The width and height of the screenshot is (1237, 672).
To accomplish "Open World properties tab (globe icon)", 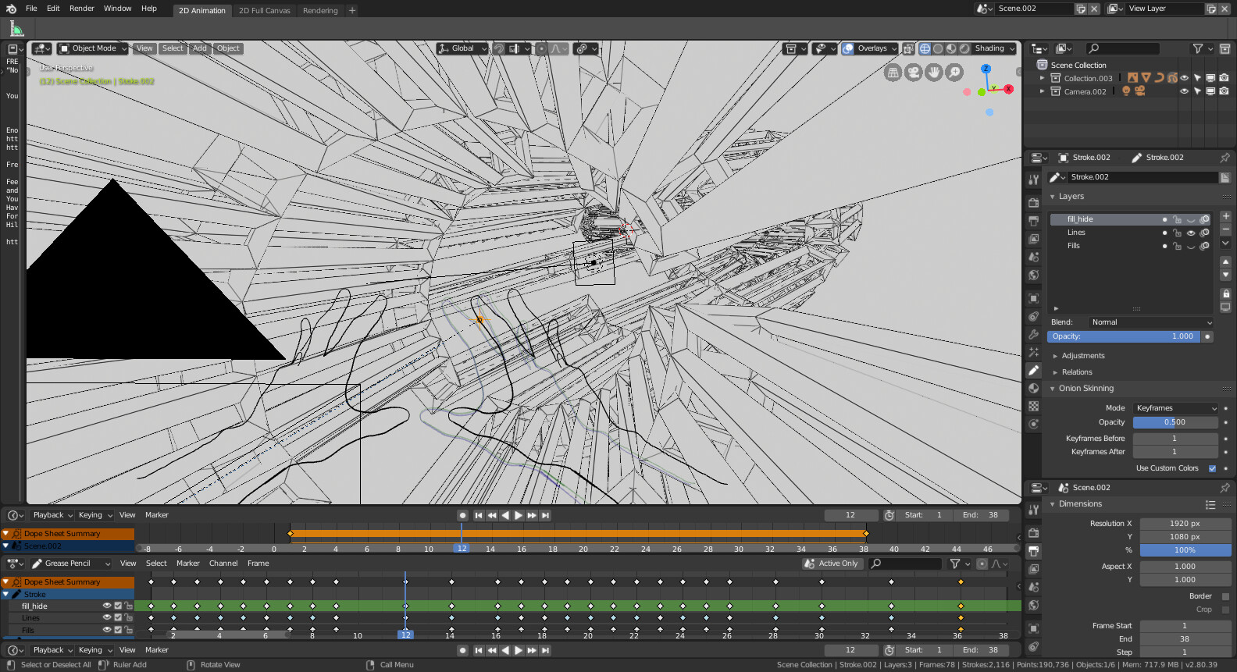I will pos(1033,275).
